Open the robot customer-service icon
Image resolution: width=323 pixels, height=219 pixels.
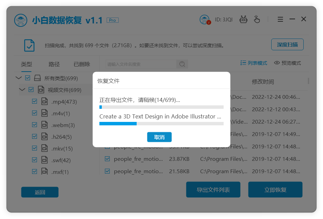tap(243, 19)
